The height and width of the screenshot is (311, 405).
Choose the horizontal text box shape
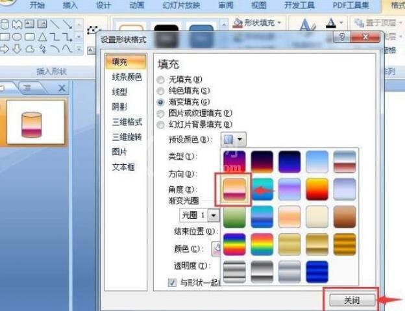pyautogui.click(x=29, y=24)
